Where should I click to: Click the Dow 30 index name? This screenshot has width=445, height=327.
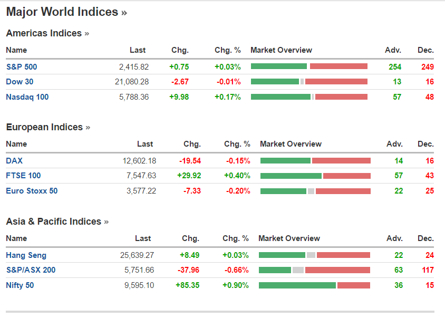coord(20,82)
